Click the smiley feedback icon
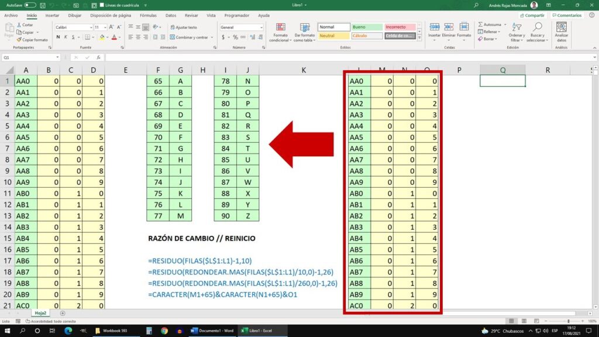Image resolution: width=599 pixels, height=337 pixels. [592, 15]
